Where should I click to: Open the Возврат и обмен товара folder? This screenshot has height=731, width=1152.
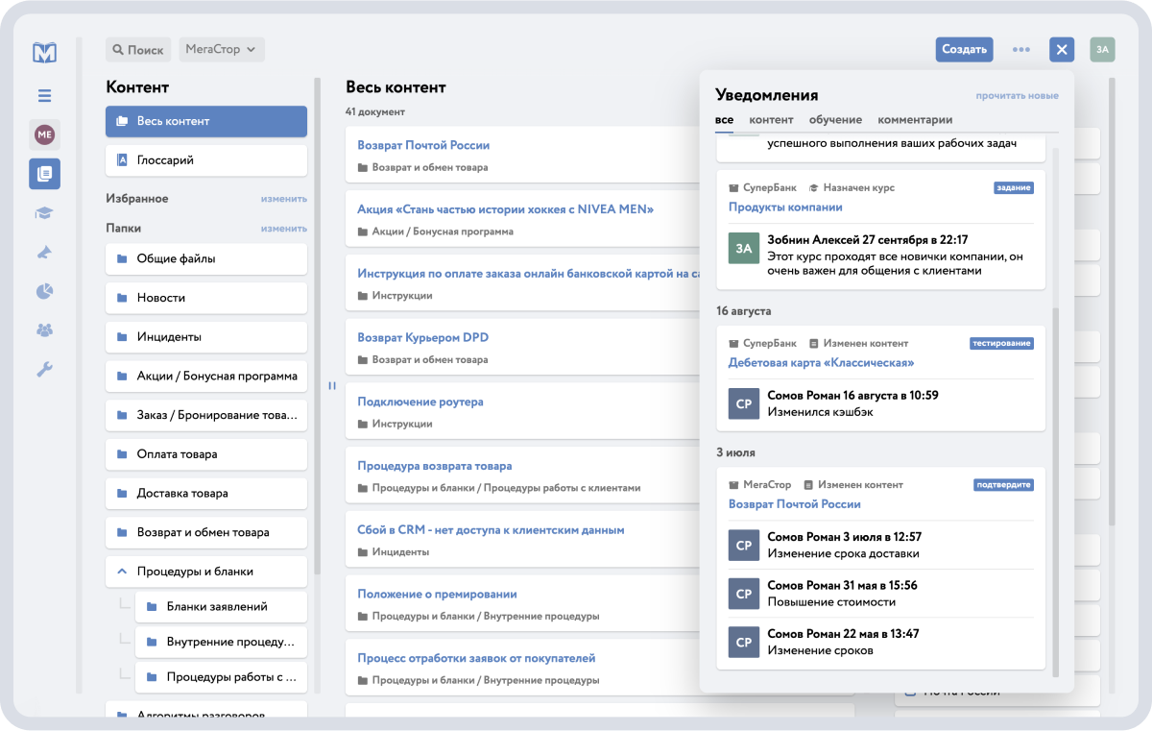click(206, 532)
